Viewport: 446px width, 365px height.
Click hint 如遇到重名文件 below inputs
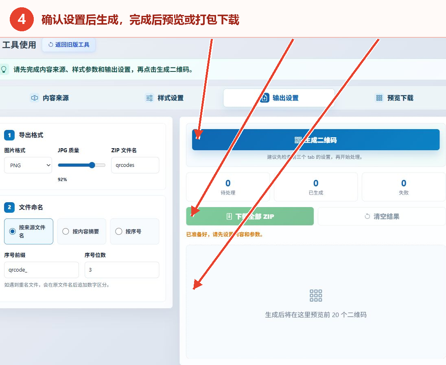(x=57, y=285)
